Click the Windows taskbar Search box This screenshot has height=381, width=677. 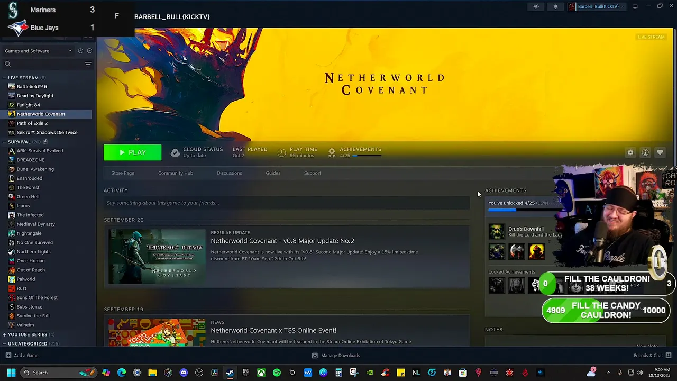[58, 373]
